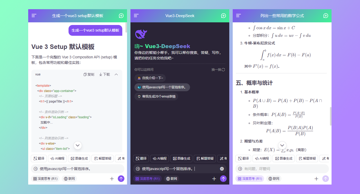Choose 翻译 tool in the middle dark panel

point(141,159)
